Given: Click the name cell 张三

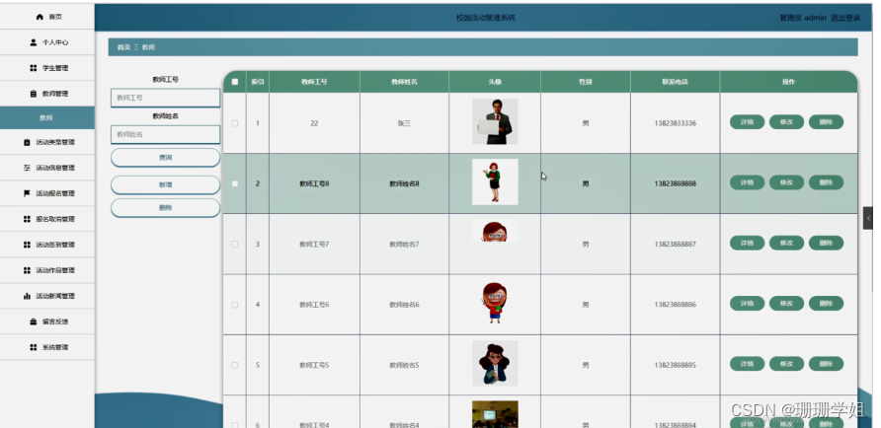Looking at the screenshot, I should coord(404,123).
